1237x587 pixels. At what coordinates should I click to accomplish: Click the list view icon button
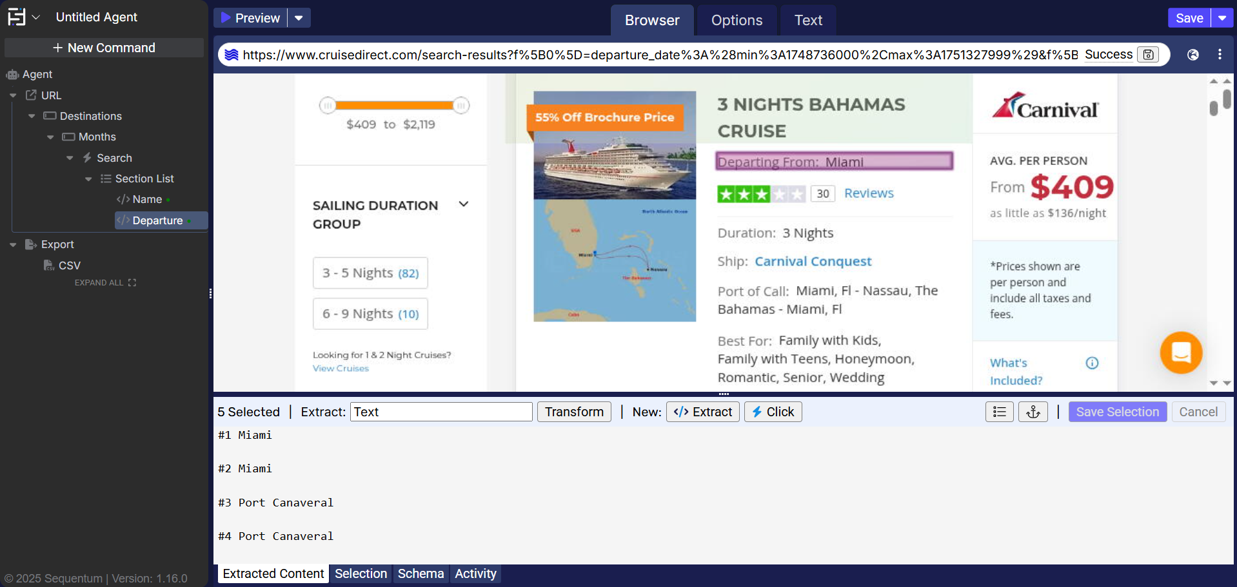click(999, 412)
